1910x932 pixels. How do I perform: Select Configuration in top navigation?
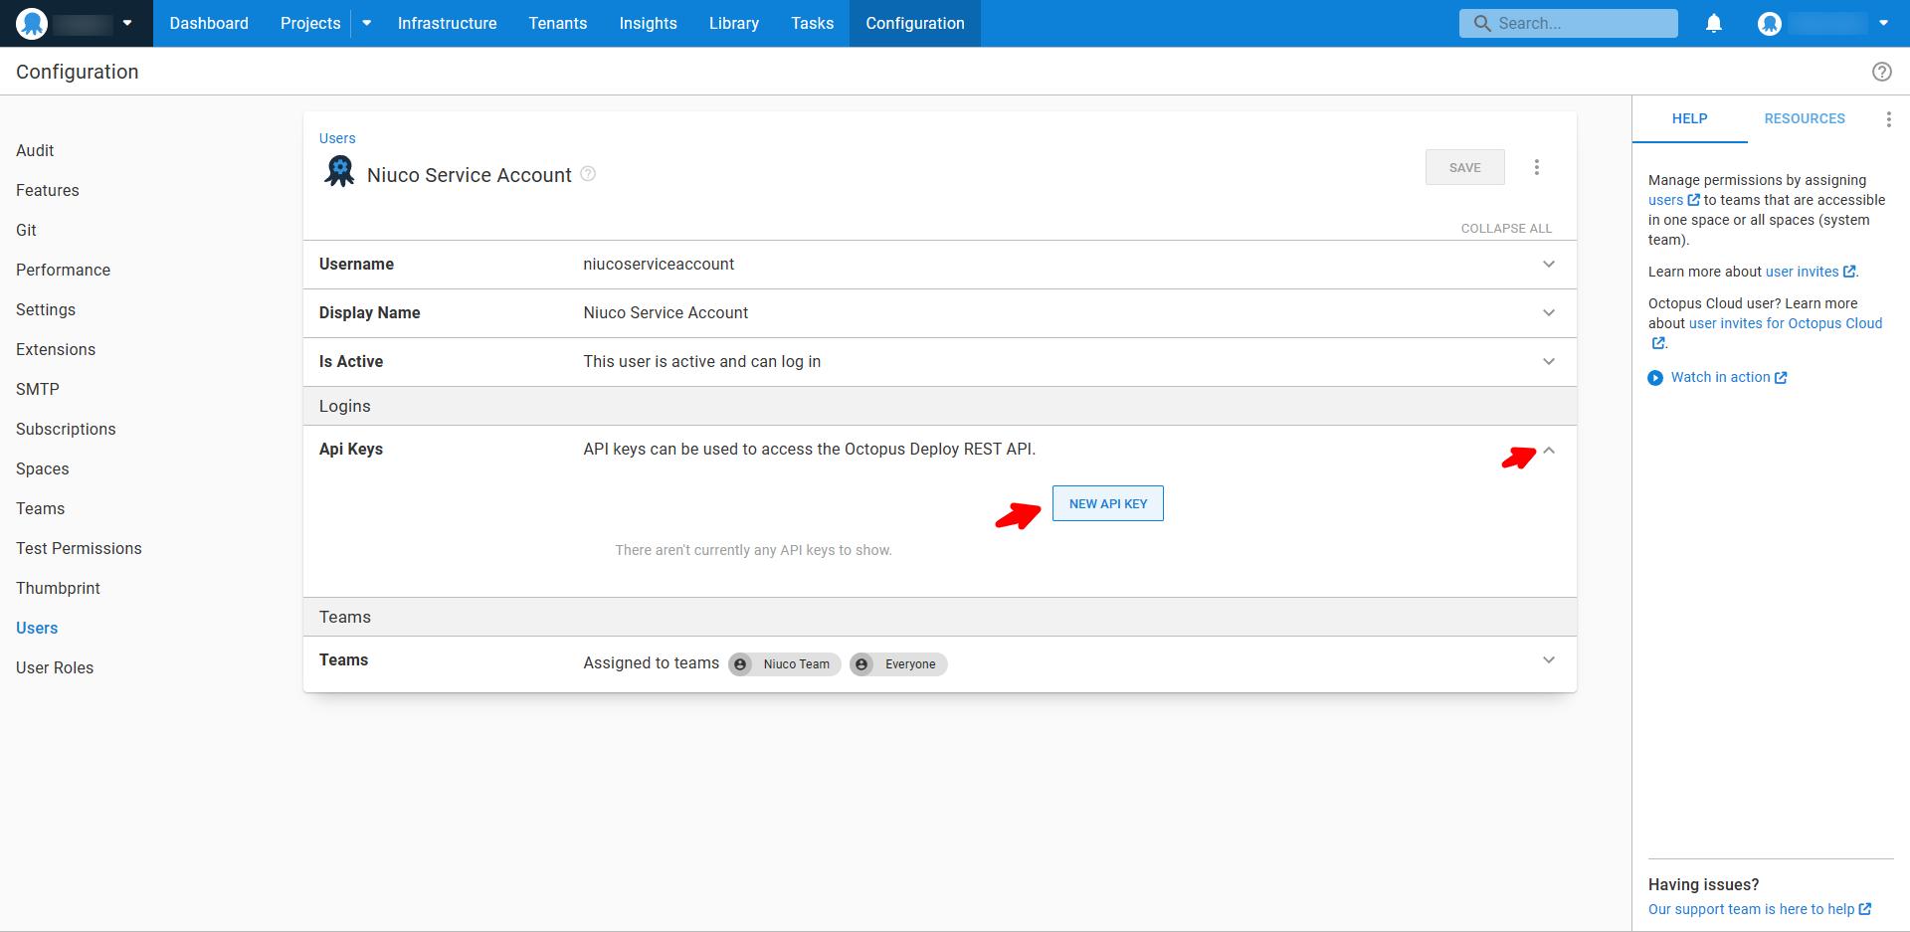point(915,23)
